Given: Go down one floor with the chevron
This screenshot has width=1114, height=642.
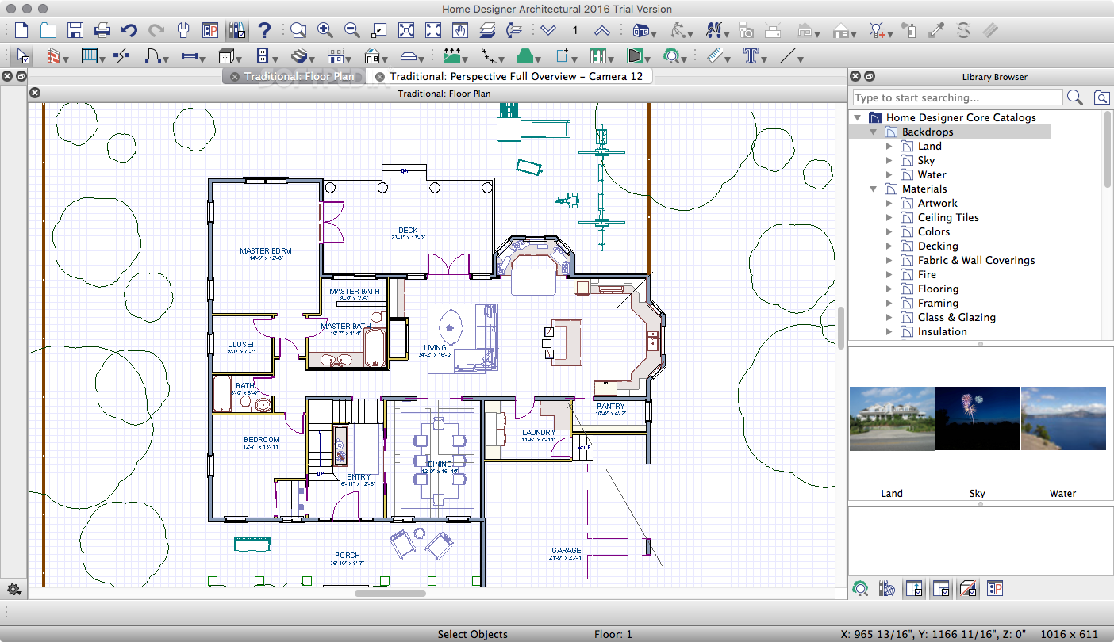Looking at the screenshot, I should pyautogui.click(x=548, y=31).
